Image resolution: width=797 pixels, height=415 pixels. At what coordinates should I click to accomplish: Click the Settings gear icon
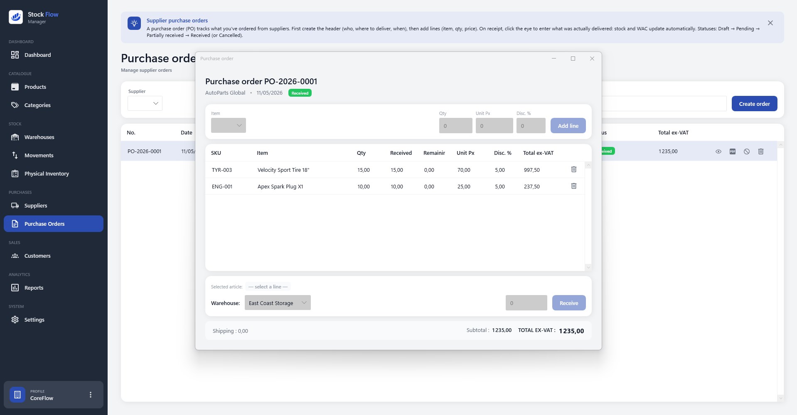15,320
